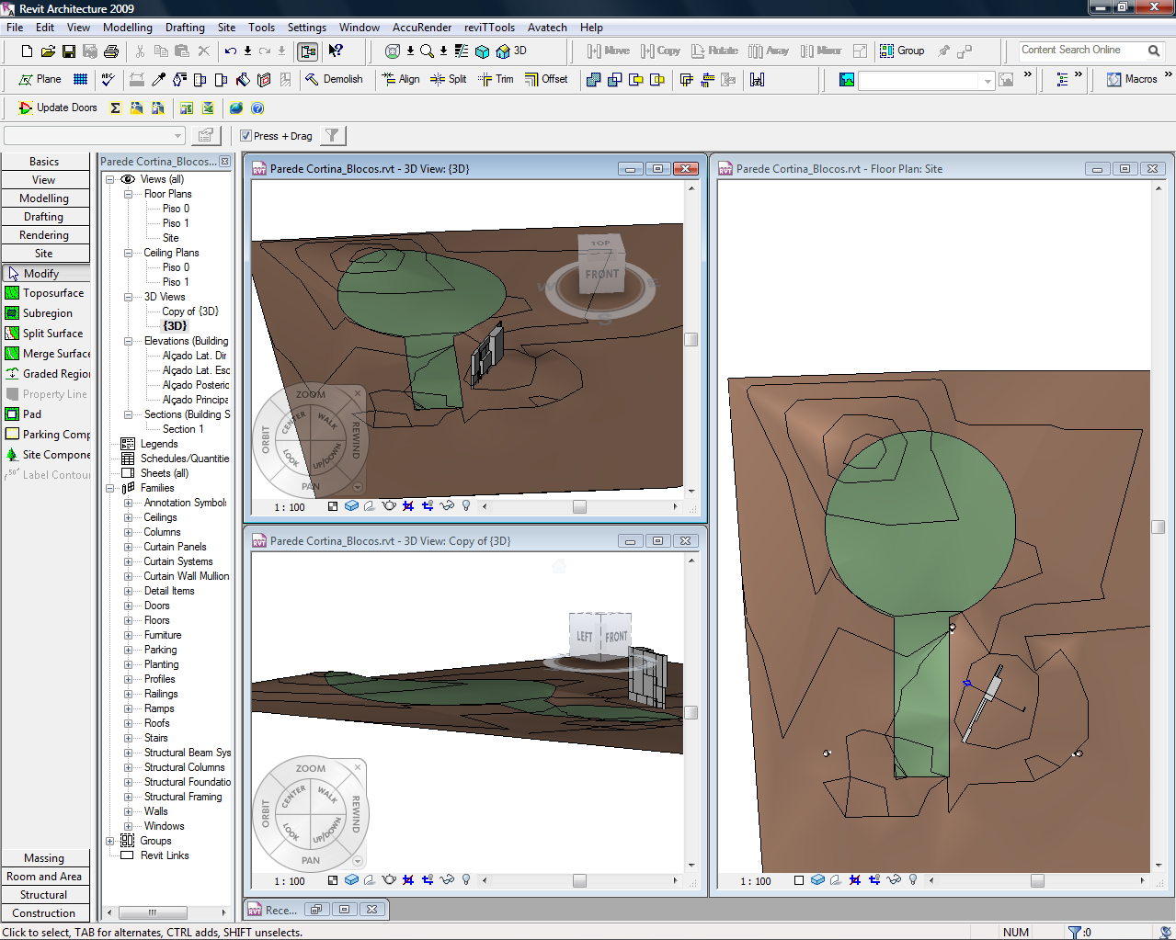Screen dimensions: 1176x940
Task: Expand the Curtain Panels family node
Action: coord(129,547)
